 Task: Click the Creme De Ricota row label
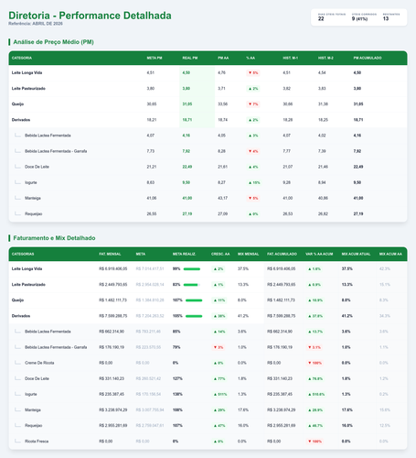pyautogui.click(x=39, y=363)
